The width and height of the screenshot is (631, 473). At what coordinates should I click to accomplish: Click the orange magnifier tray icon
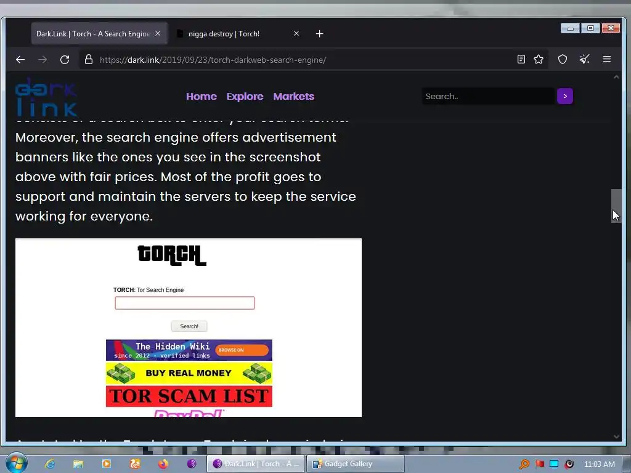click(524, 464)
